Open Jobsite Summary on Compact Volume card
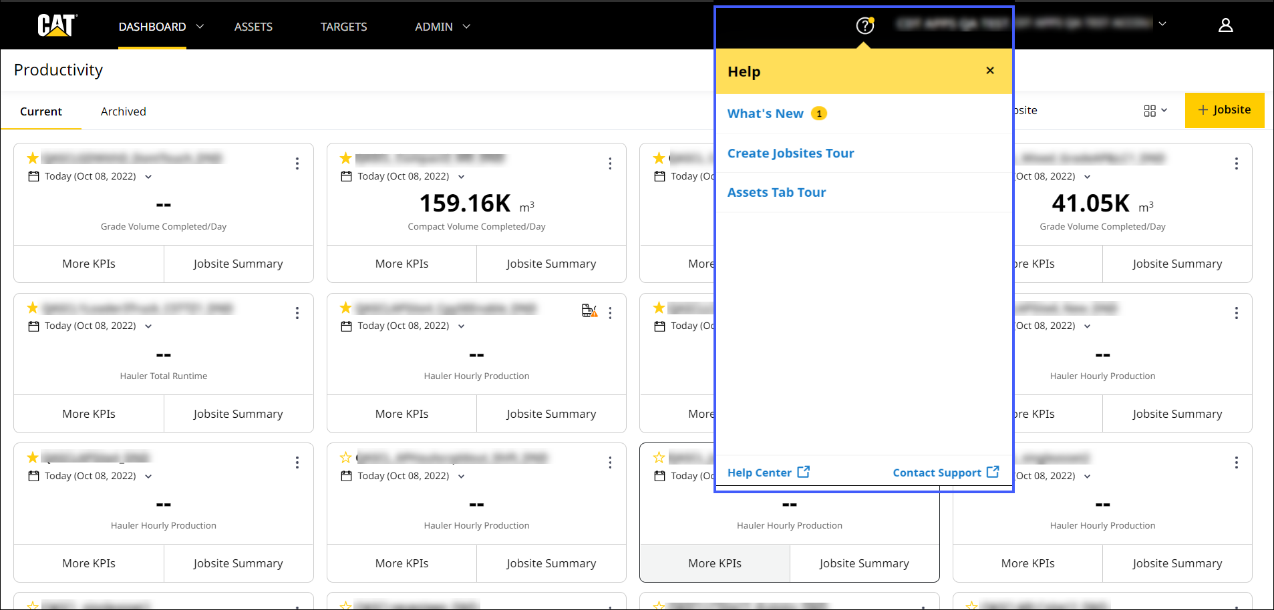 551,264
